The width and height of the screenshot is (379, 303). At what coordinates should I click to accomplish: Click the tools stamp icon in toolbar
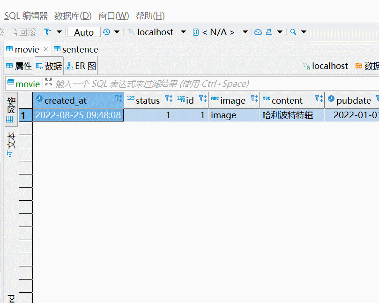[269, 32]
